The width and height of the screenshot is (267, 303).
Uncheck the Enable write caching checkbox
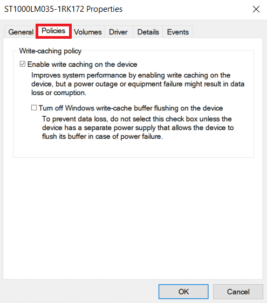pos(23,64)
